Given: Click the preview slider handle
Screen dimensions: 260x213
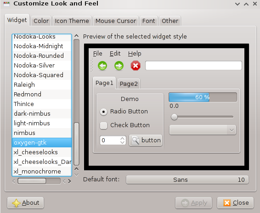Looking at the screenshot, I should coord(174,117).
